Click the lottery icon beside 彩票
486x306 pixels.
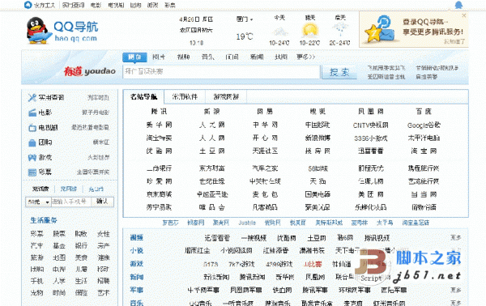click(x=32, y=172)
